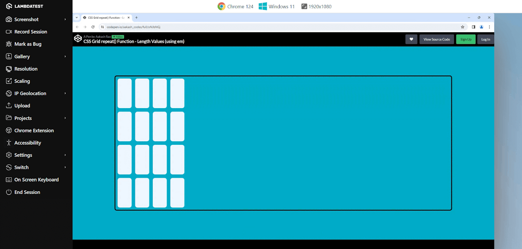Image resolution: width=522 pixels, height=249 pixels.
Task: Click the CodePen logo icon
Action: [78, 39]
